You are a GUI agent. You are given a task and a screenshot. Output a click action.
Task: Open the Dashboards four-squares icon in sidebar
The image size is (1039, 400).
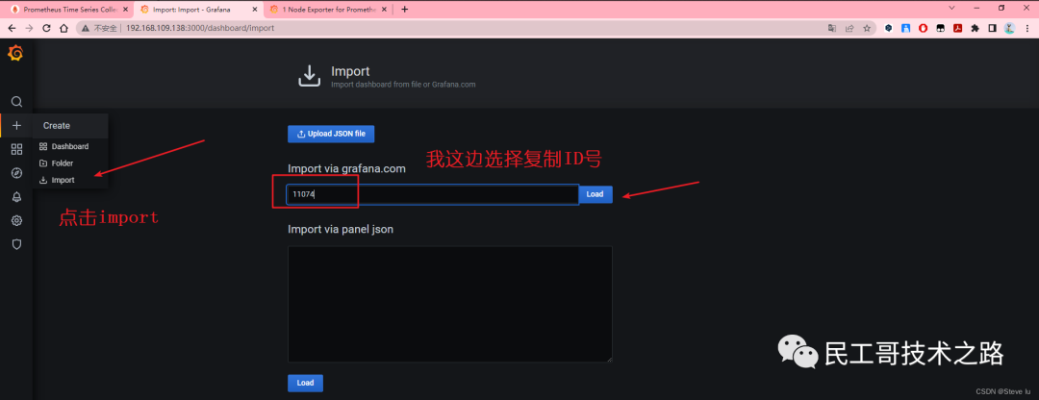tap(17, 149)
